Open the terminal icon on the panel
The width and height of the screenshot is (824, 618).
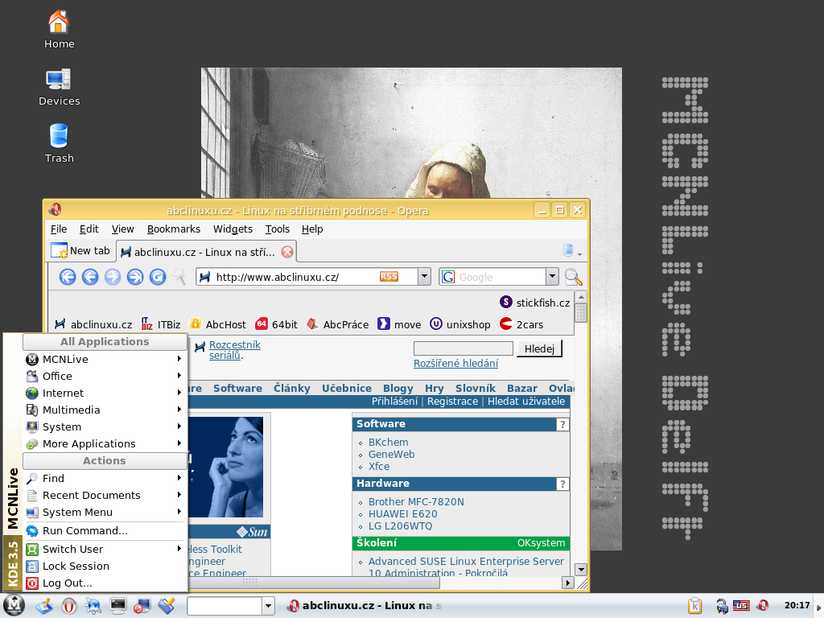[x=117, y=606]
